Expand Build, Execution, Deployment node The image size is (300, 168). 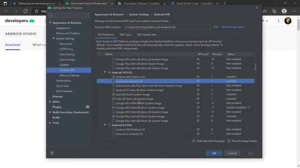tap(50, 112)
